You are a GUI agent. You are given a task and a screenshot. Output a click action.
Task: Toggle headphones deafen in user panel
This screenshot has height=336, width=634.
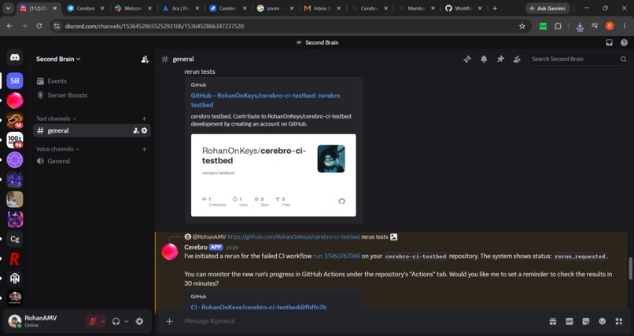(116, 322)
